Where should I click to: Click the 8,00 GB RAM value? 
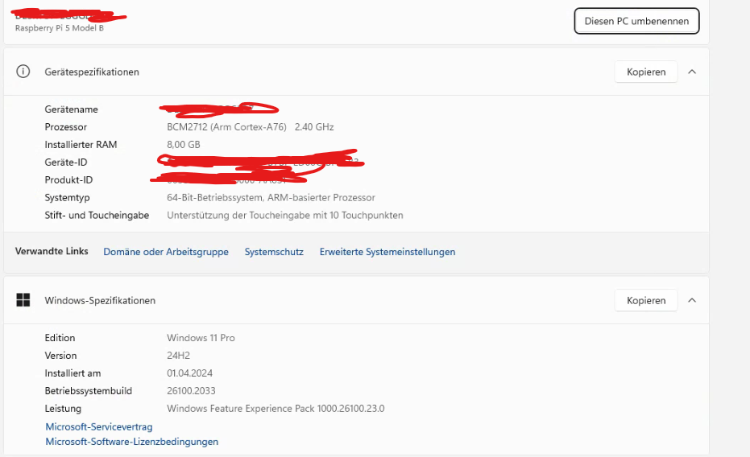[184, 145]
